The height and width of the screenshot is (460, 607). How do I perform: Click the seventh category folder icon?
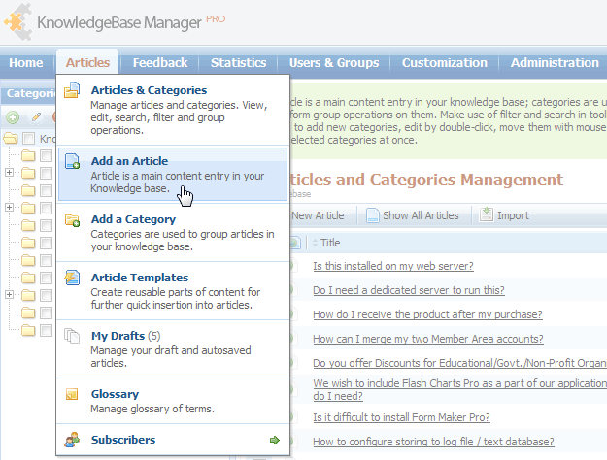coord(28,260)
